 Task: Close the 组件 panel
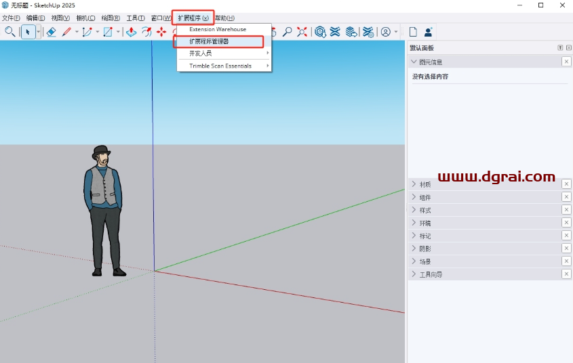click(x=566, y=197)
